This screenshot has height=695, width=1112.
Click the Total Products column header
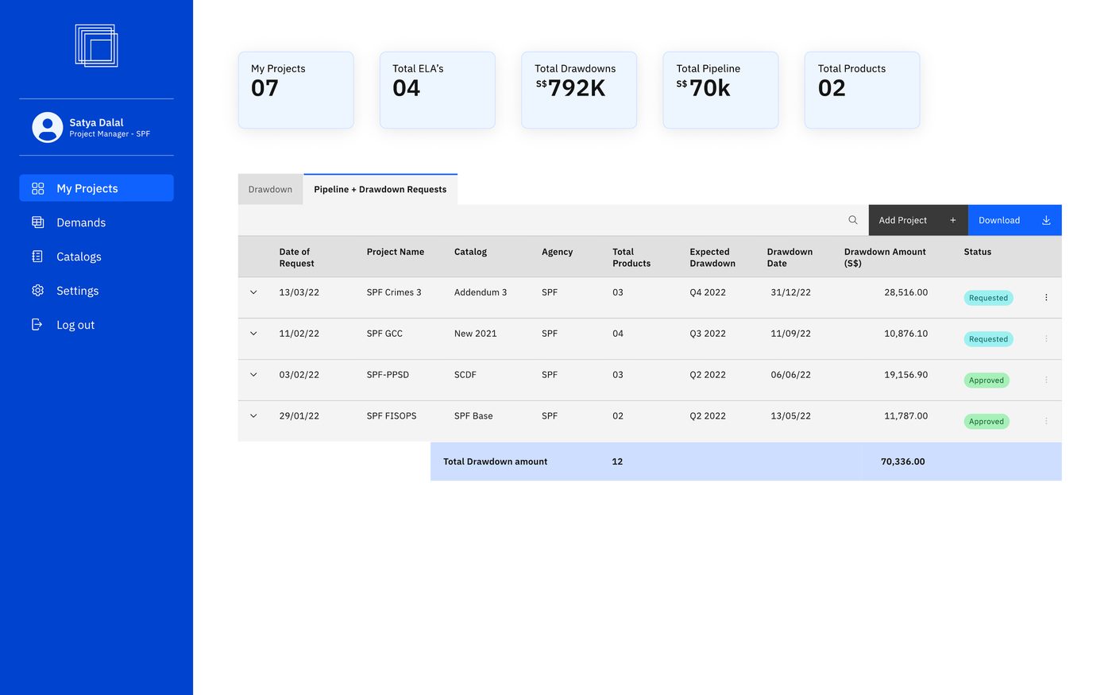(x=631, y=257)
